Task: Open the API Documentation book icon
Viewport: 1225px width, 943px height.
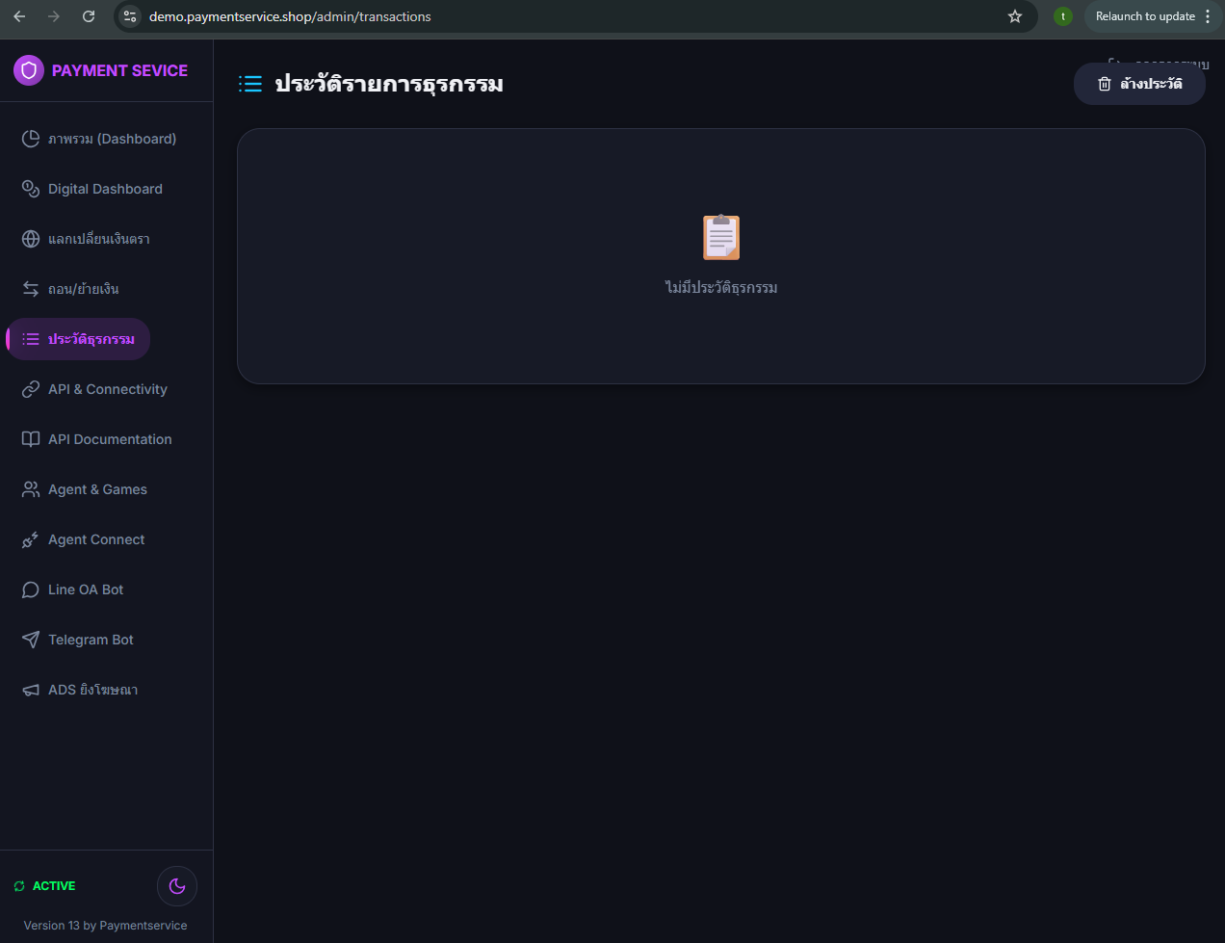Action: pyautogui.click(x=31, y=439)
